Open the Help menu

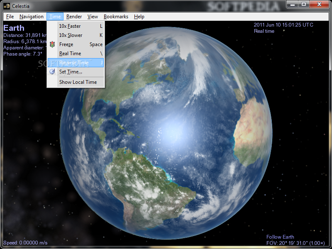[x=139, y=17]
